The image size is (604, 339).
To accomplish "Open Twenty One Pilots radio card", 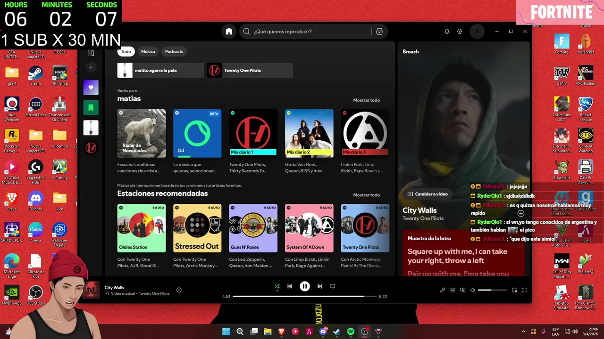I will point(365,236).
